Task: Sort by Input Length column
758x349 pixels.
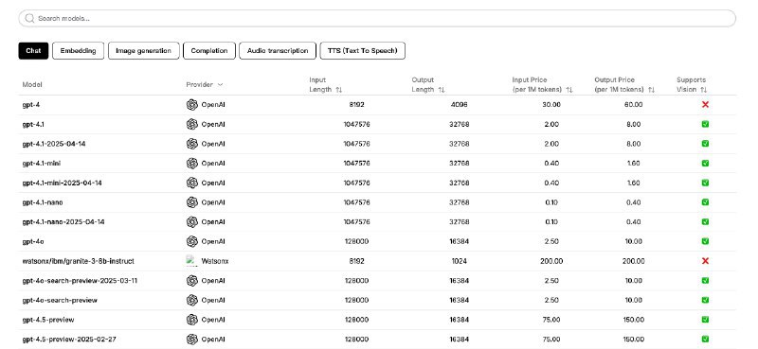Action: pyautogui.click(x=339, y=90)
